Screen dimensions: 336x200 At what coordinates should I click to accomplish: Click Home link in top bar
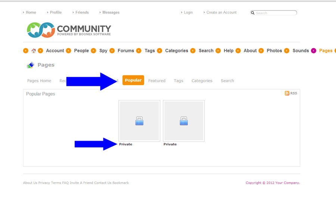click(x=31, y=12)
